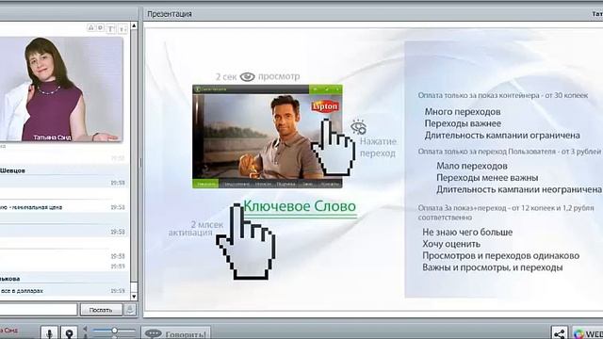Click the text "Важны и просмотры, и переходы"

[x=493, y=267]
